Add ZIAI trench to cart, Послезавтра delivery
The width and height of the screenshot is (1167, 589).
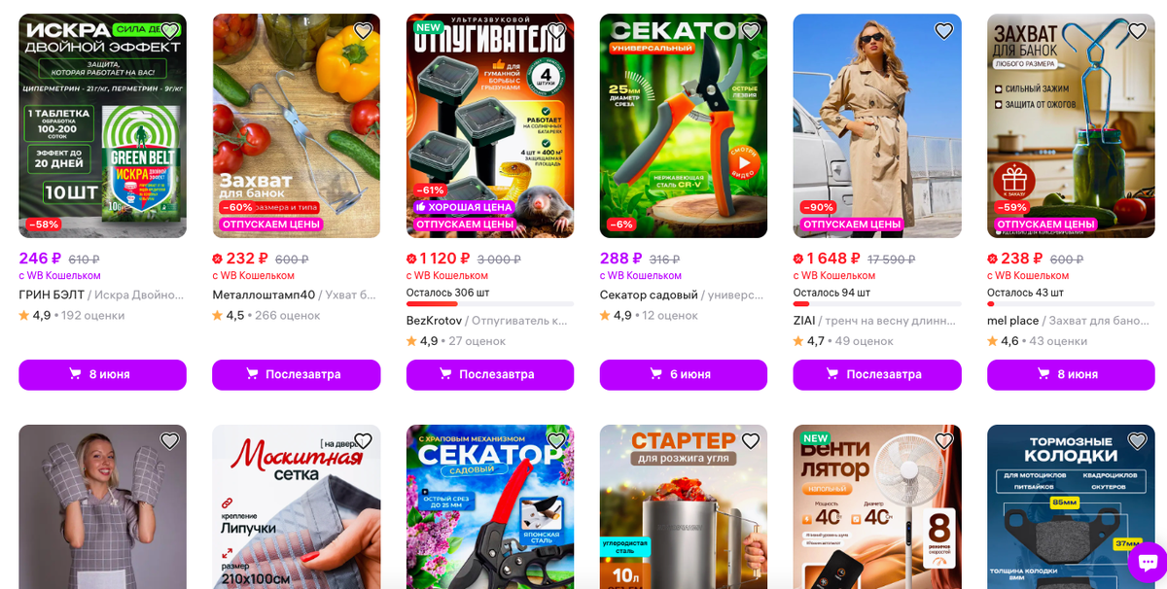(877, 374)
